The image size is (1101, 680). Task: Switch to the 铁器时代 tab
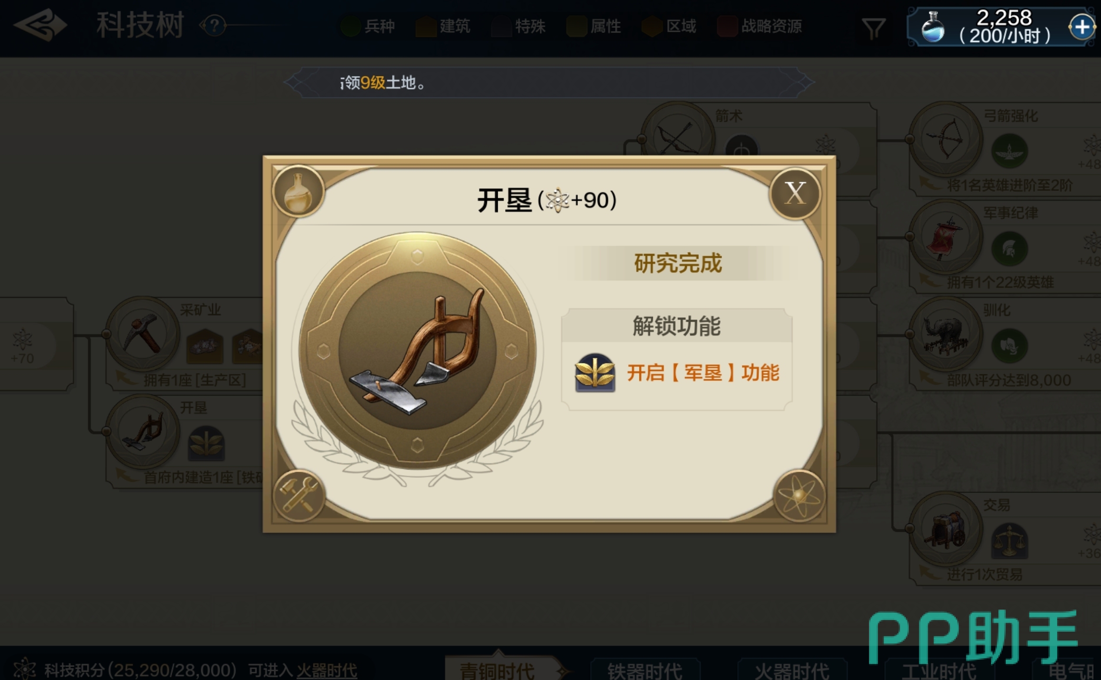coord(645,670)
